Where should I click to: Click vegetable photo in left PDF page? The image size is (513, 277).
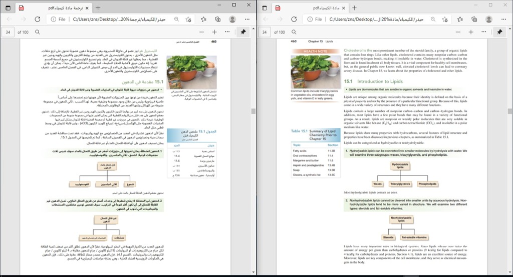(x=191, y=72)
